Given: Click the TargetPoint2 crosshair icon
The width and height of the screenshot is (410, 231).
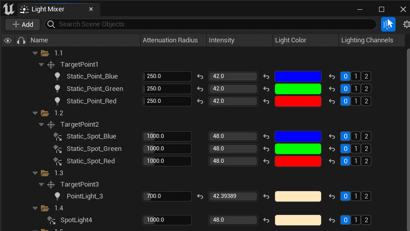Looking at the screenshot, I should pos(51,125).
